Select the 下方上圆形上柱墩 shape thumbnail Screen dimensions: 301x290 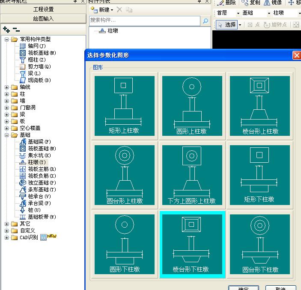pos(192,175)
